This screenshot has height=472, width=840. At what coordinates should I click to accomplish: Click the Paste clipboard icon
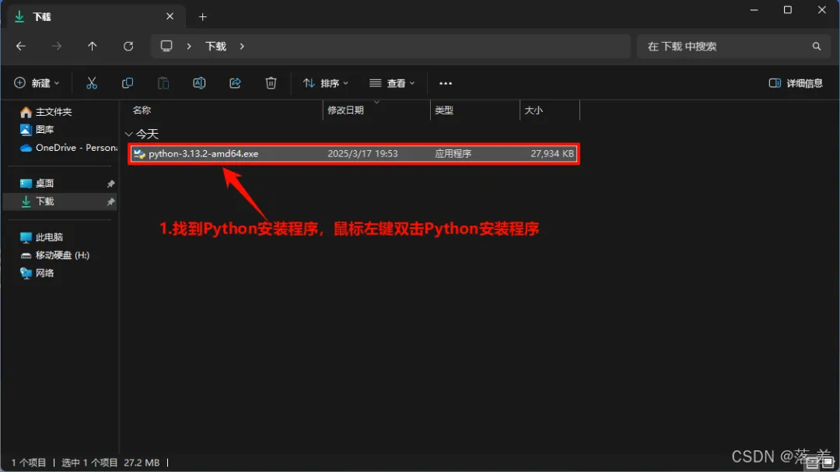click(163, 83)
